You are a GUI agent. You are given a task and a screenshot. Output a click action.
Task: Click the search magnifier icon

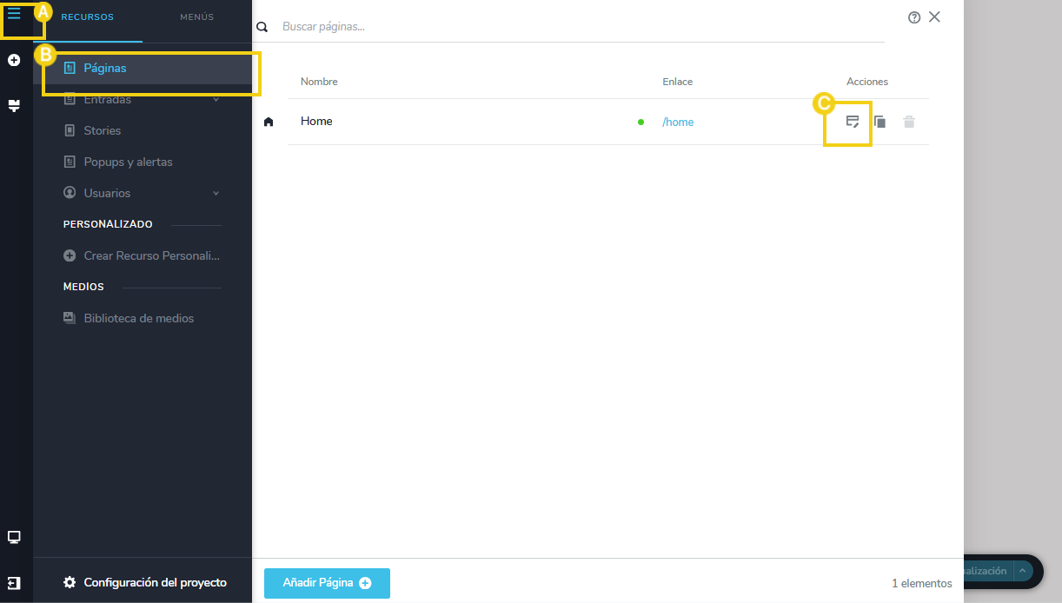coord(262,28)
